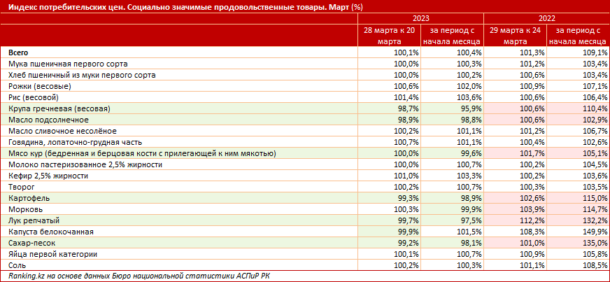Click the '28 марта к 20 марта' column header

tap(389, 36)
